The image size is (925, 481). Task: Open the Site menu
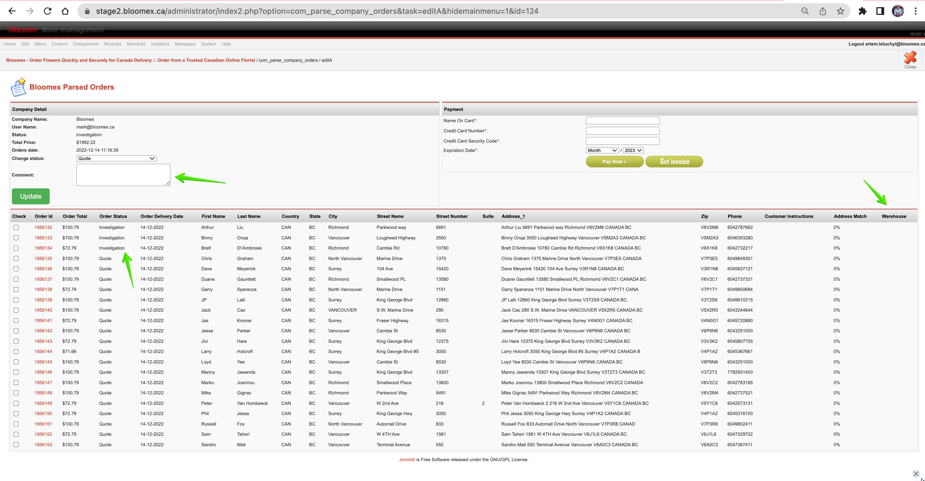click(25, 44)
